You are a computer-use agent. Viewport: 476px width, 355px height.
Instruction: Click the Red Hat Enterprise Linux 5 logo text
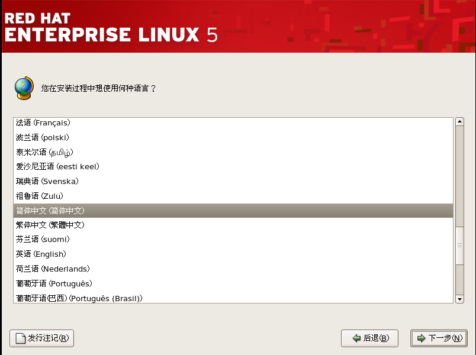(x=111, y=27)
